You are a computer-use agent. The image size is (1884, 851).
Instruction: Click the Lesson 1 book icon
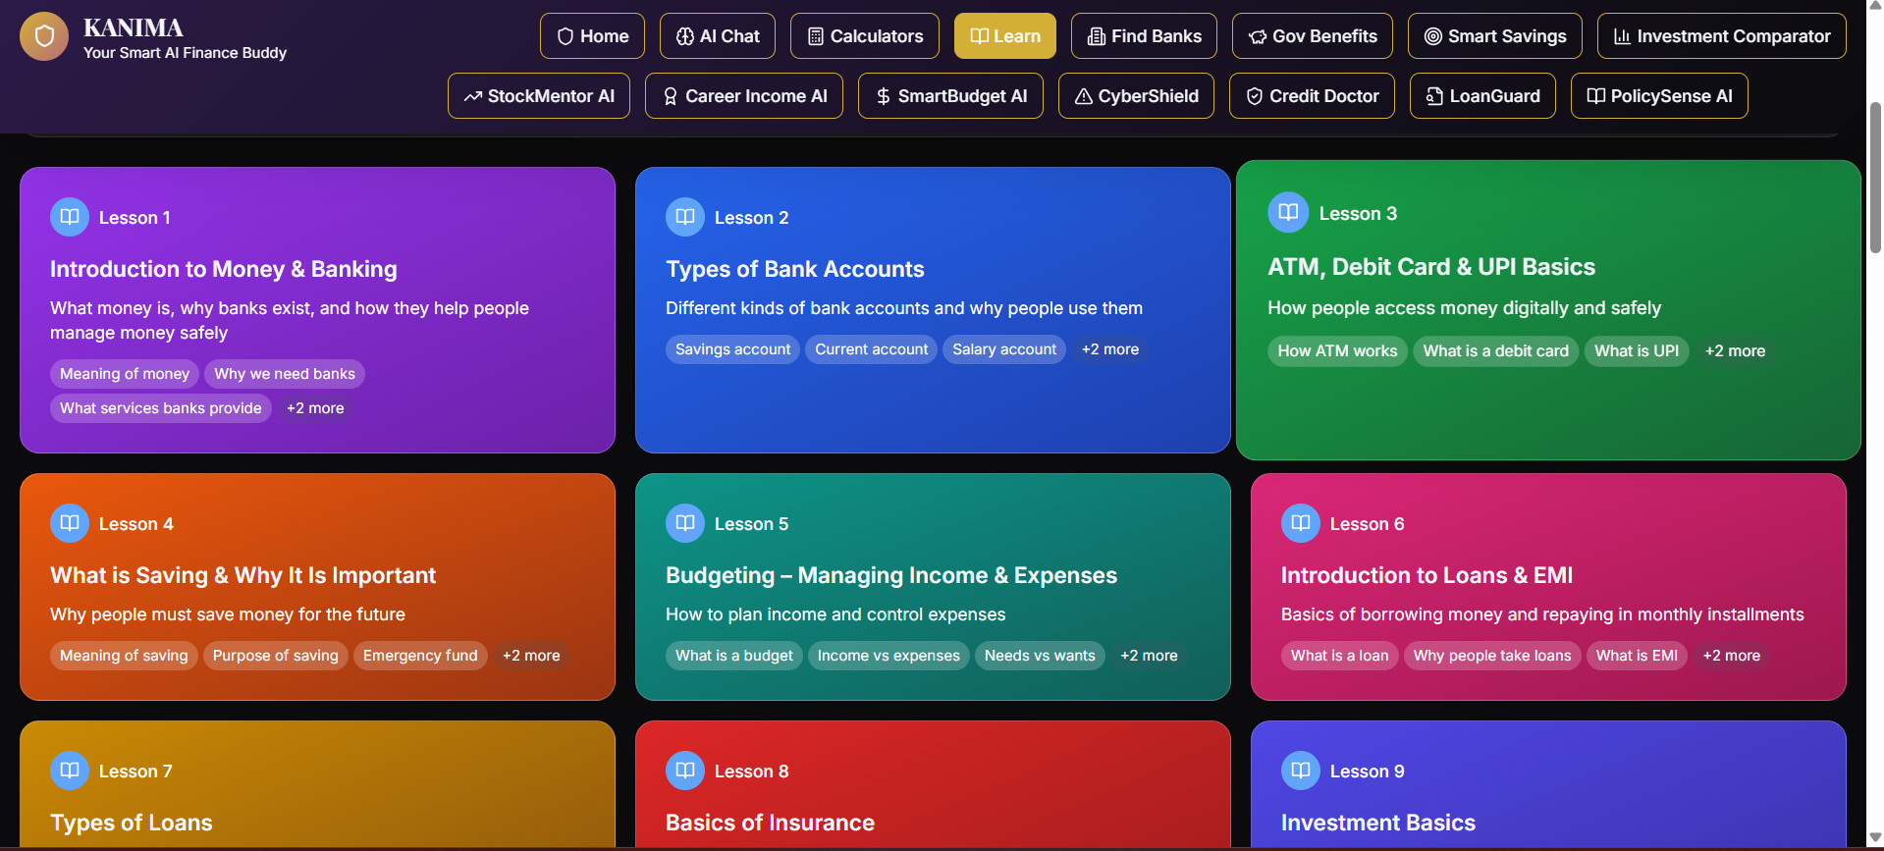pos(70,217)
